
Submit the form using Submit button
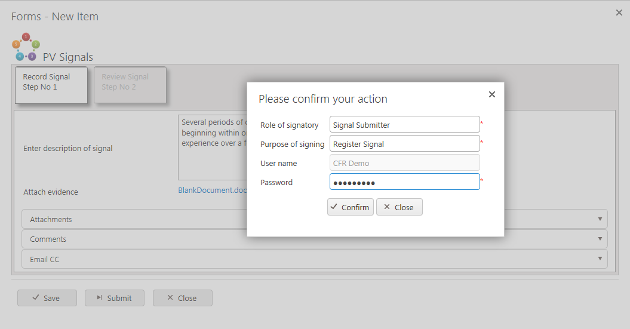[x=114, y=298]
